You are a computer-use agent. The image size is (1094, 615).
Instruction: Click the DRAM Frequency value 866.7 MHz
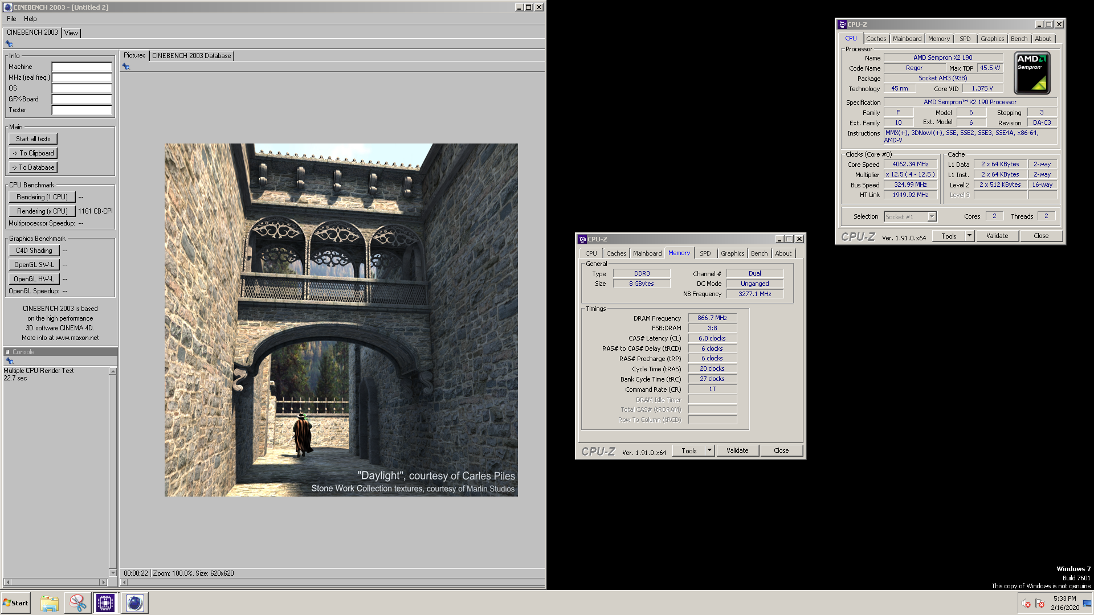pyautogui.click(x=712, y=318)
